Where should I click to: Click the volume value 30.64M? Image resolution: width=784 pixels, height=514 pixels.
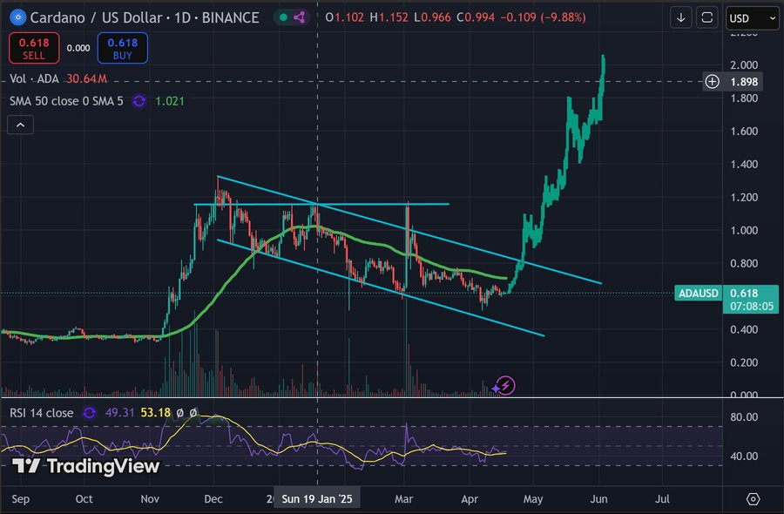click(86, 79)
